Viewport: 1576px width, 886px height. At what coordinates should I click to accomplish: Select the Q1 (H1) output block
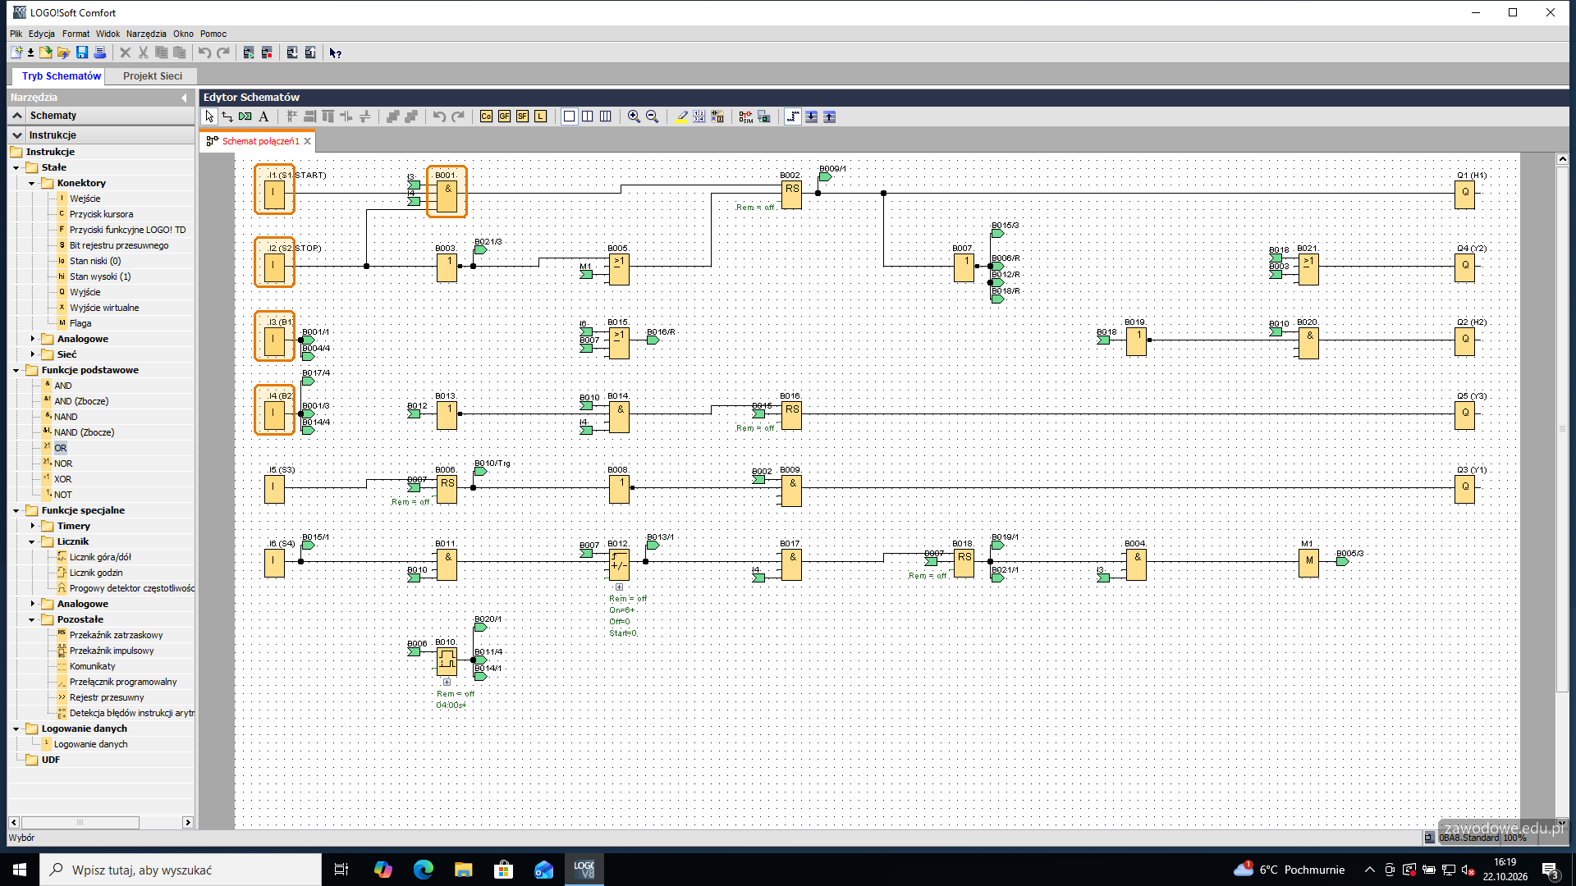click(1465, 194)
